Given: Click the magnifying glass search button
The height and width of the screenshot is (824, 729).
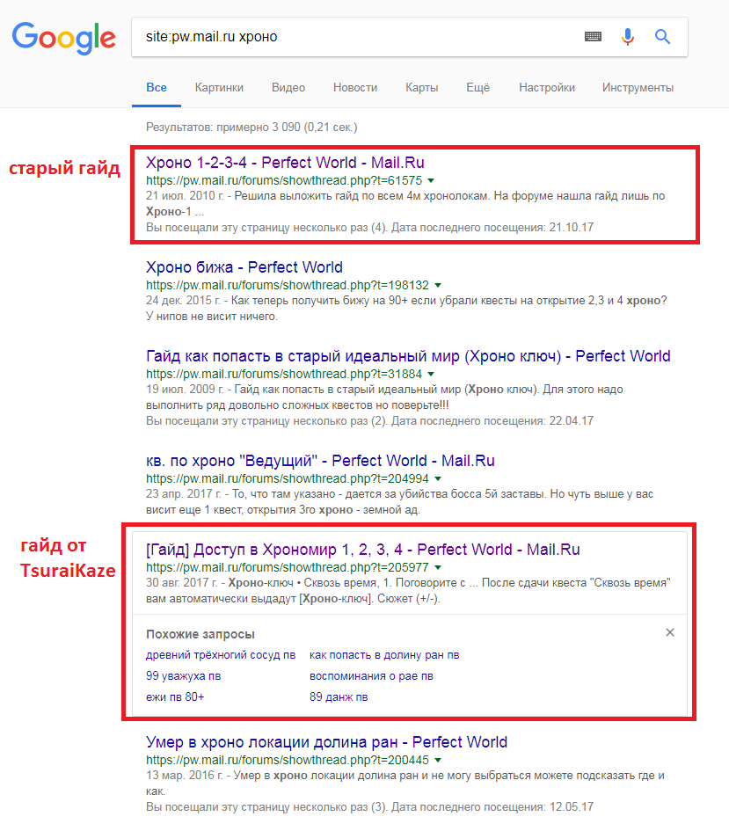Looking at the screenshot, I should (x=663, y=37).
